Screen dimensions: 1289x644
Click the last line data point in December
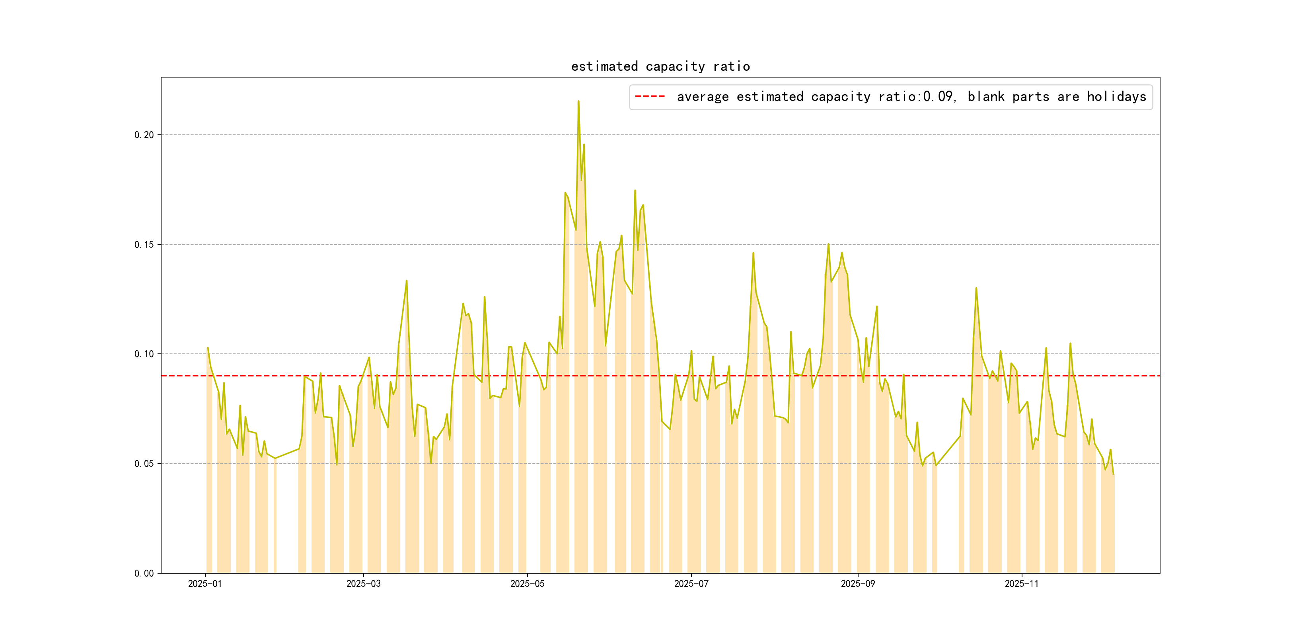pos(1114,474)
